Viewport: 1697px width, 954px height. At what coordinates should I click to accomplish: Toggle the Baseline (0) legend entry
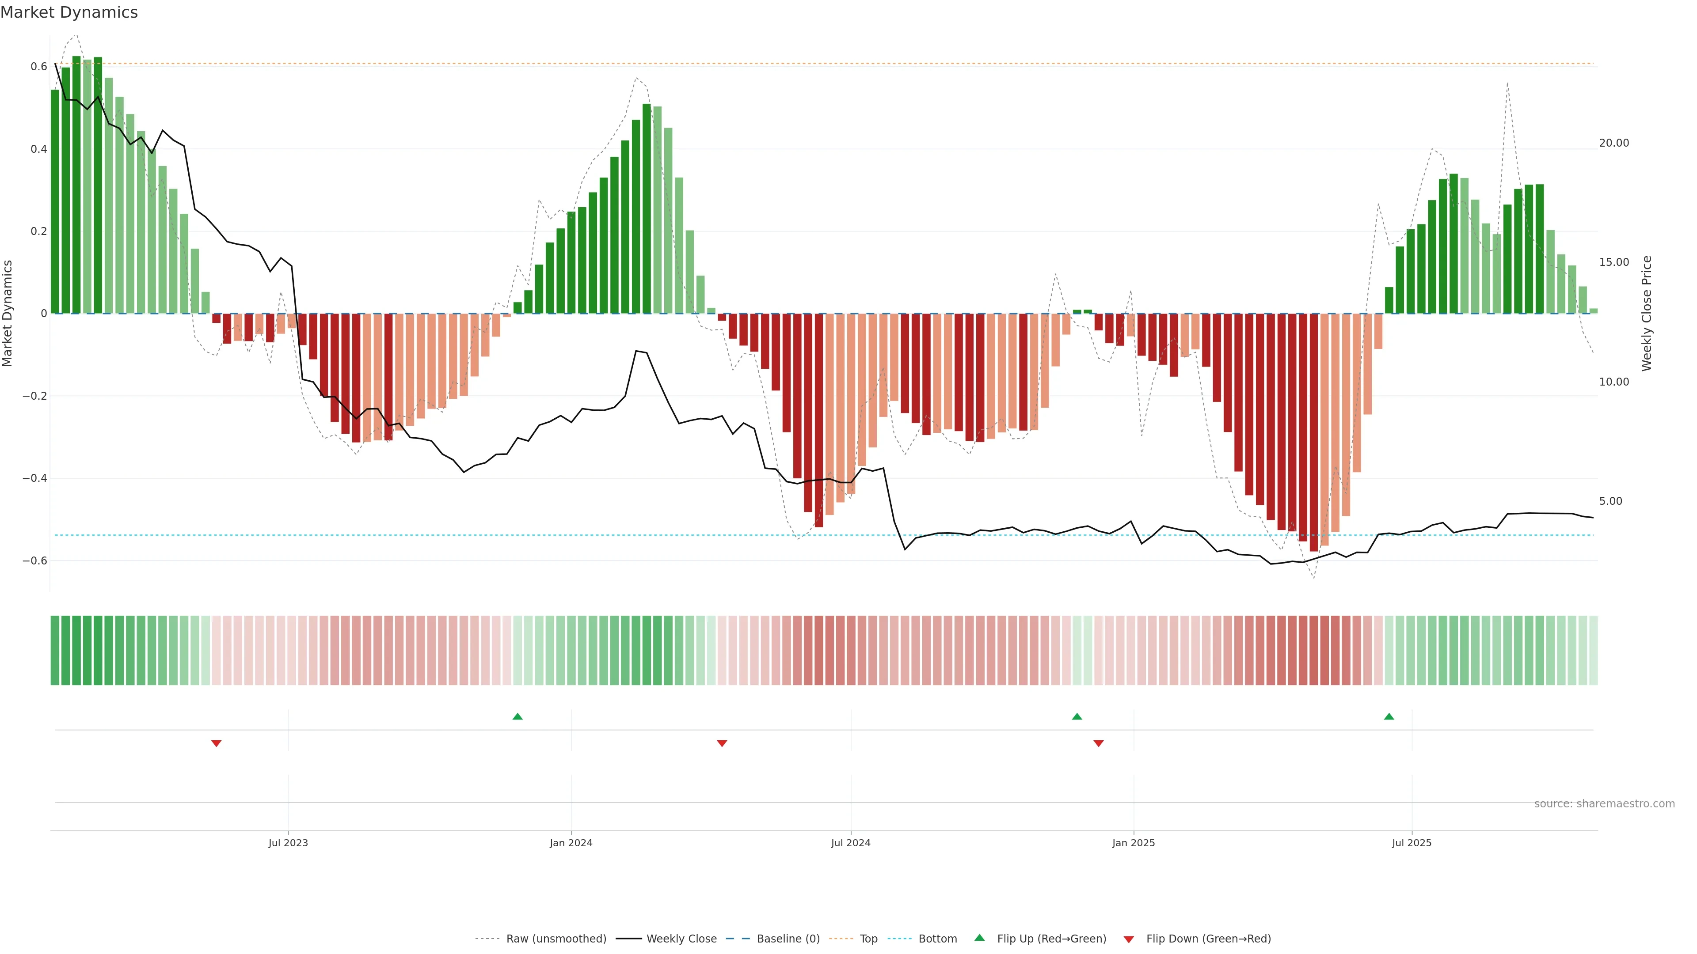[x=788, y=939]
